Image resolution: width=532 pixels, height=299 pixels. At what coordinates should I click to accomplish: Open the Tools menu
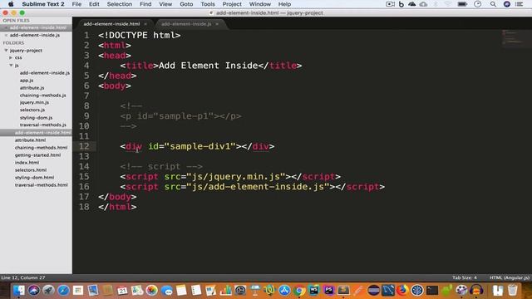208,4
